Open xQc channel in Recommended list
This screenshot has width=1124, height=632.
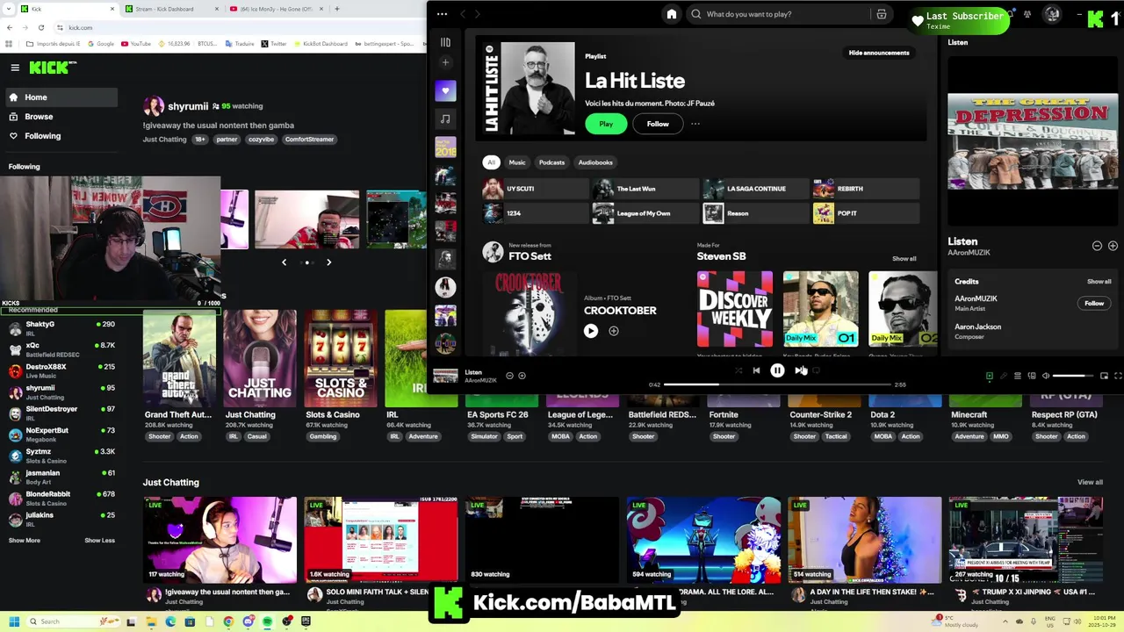(x=61, y=349)
